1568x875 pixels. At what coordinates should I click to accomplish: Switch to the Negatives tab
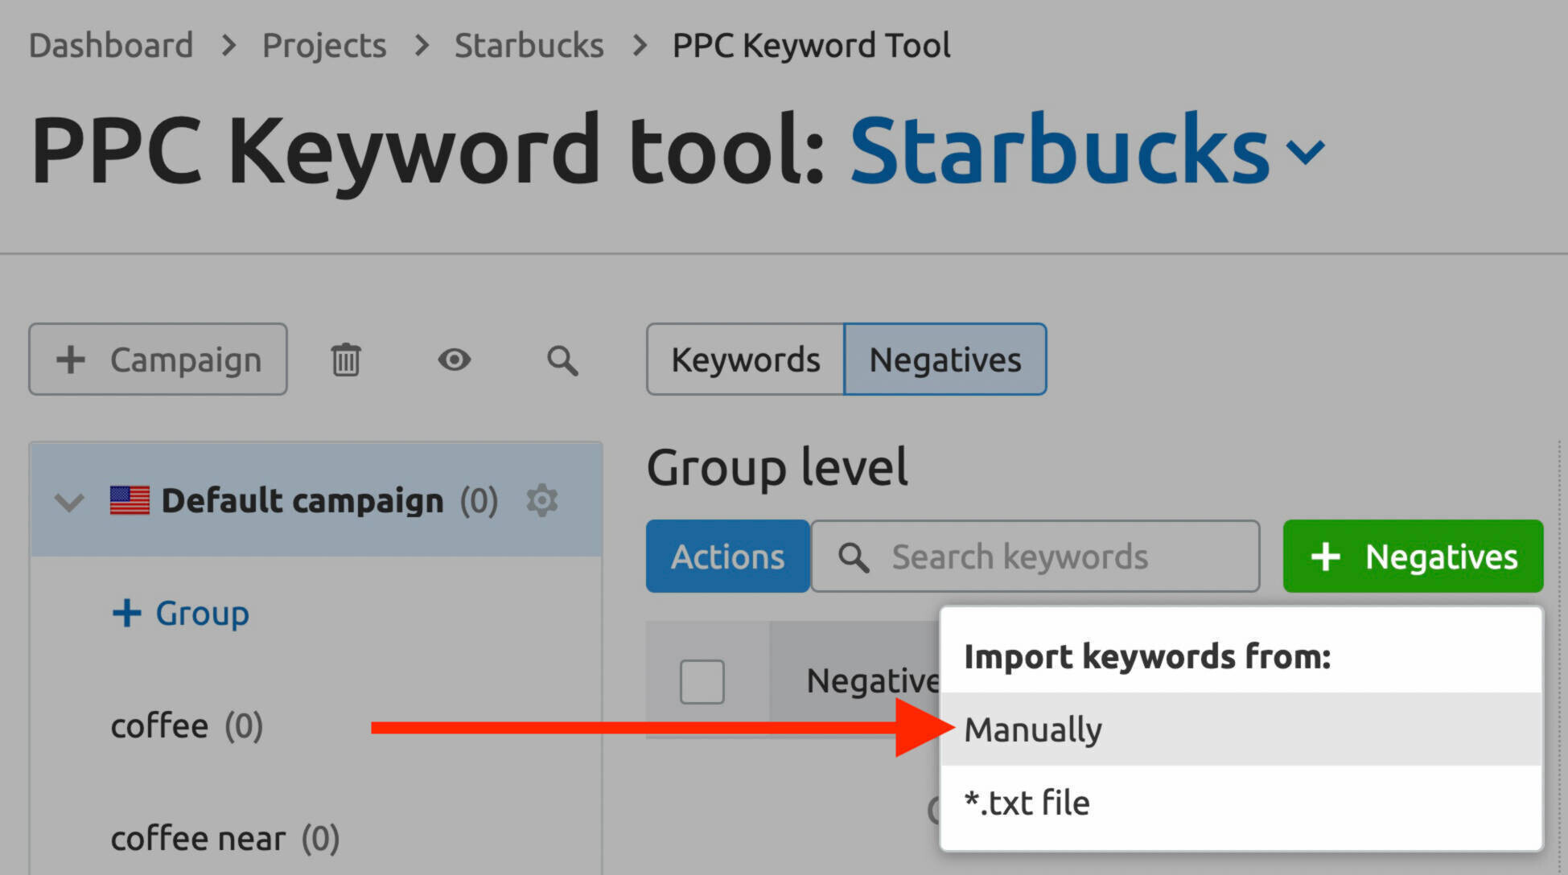(x=947, y=359)
